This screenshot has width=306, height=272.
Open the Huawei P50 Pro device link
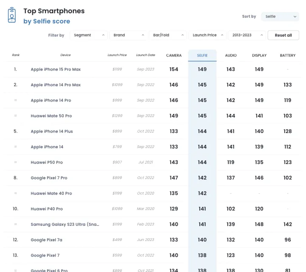pyautogui.click(x=47, y=162)
